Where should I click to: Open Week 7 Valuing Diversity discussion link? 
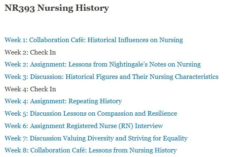click(96, 138)
